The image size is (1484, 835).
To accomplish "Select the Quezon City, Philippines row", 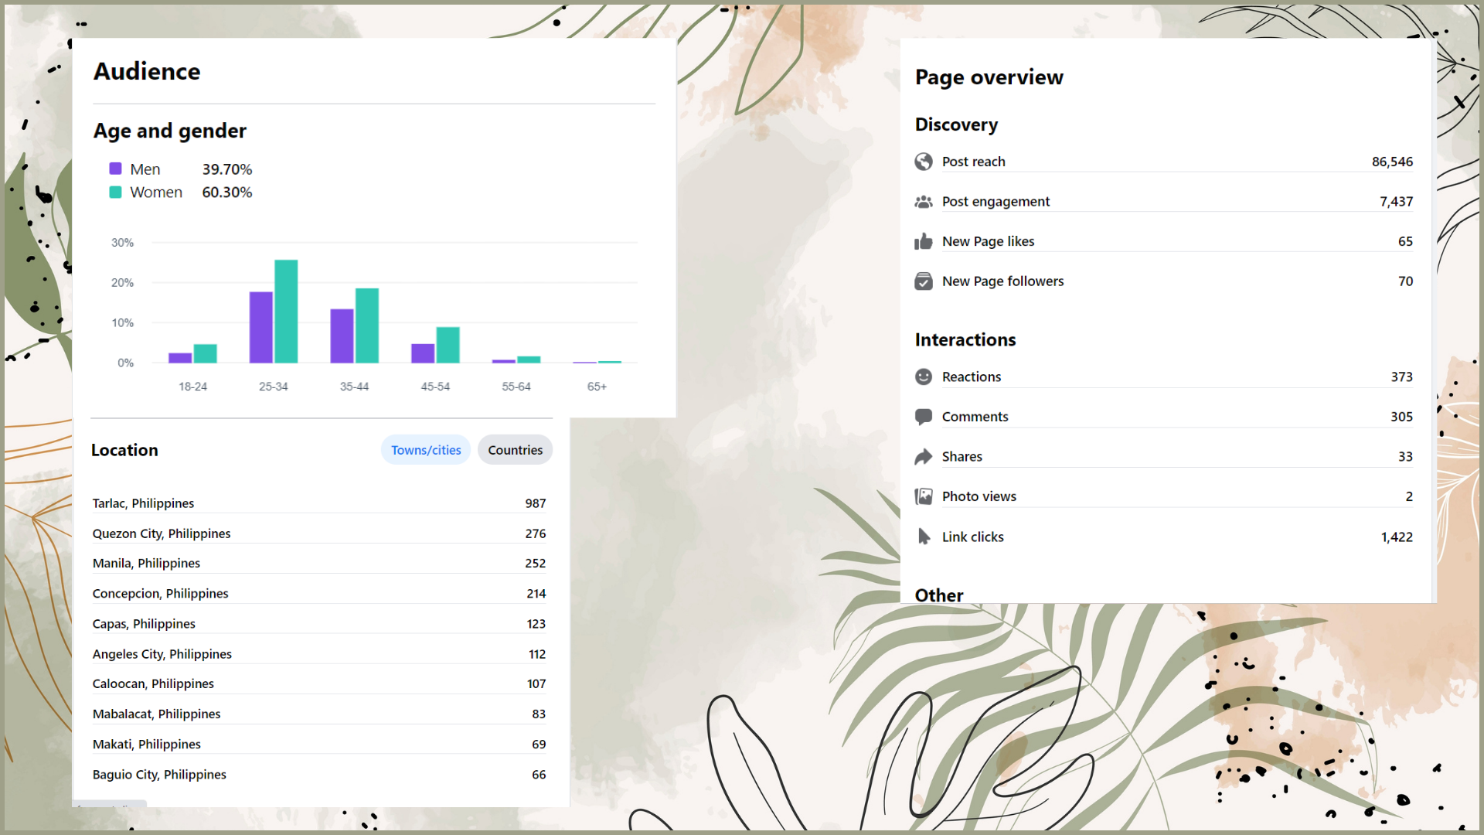I will point(318,533).
